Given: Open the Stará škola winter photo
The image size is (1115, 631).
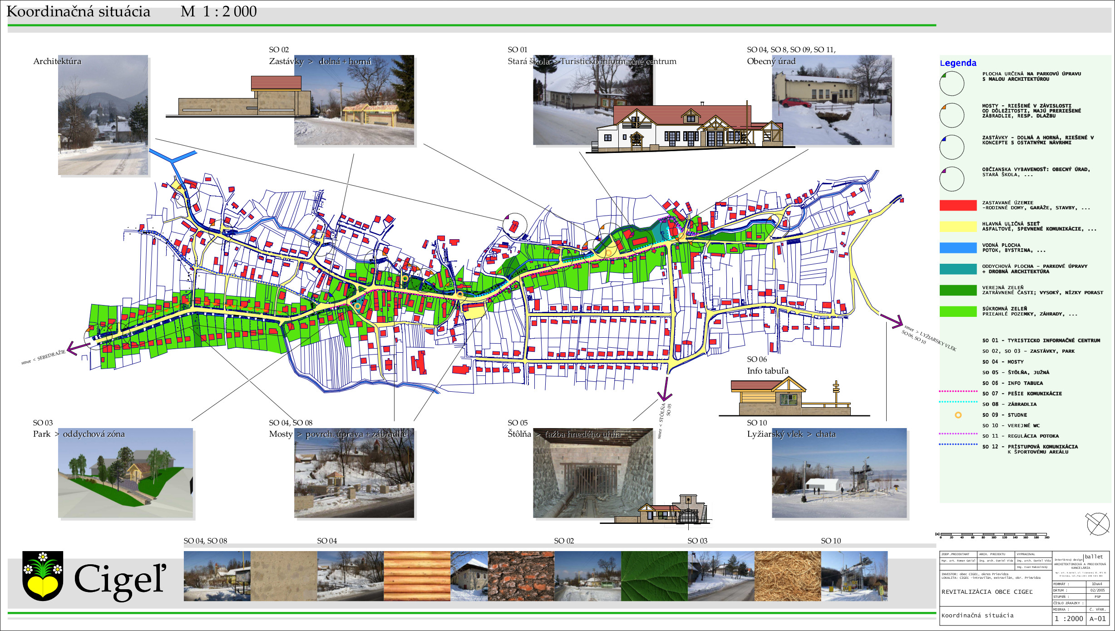Looking at the screenshot, I should click(x=593, y=100).
